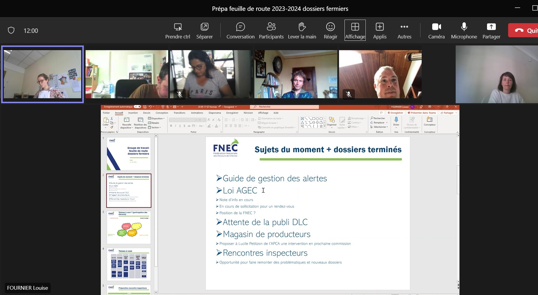This screenshot has height=295, width=538.
Task: Toggle italic I formatting button
Action: click(x=176, y=126)
